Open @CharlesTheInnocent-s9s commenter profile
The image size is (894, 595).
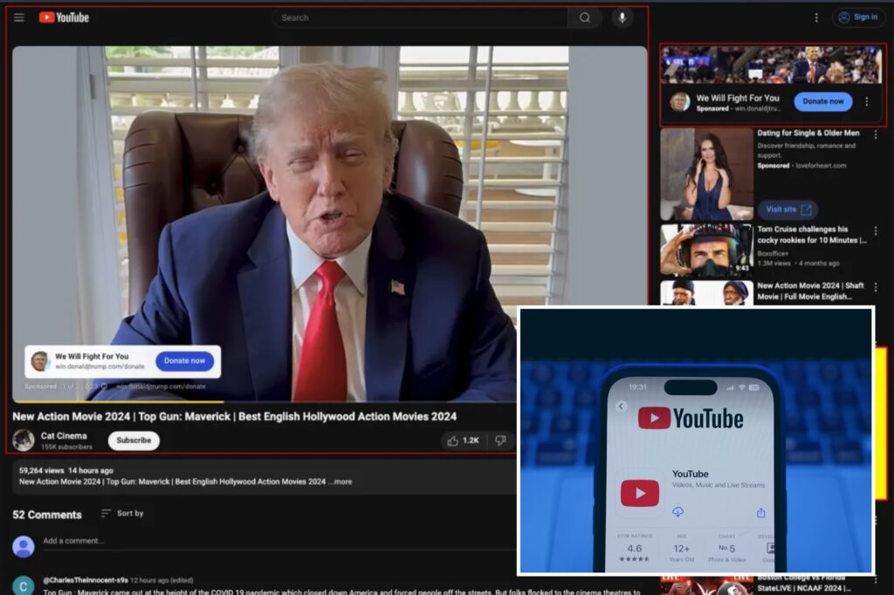click(86, 580)
